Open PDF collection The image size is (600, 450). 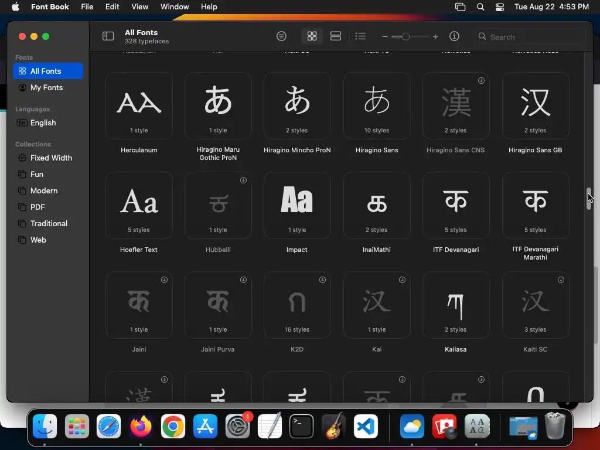(48, 207)
